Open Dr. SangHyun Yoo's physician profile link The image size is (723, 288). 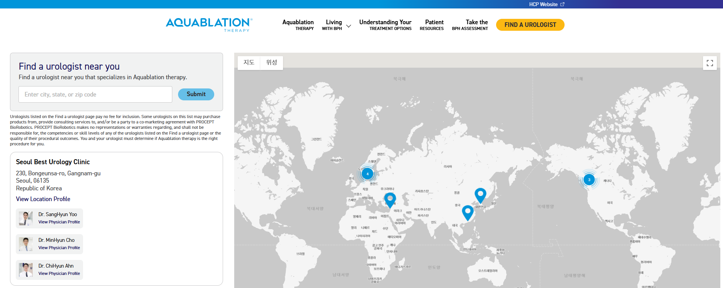click(59, 222)
